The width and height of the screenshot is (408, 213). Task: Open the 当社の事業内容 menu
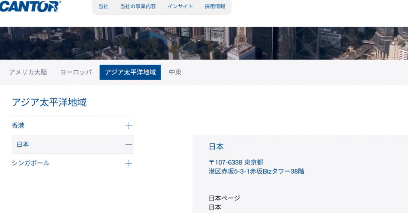[138, 6]
